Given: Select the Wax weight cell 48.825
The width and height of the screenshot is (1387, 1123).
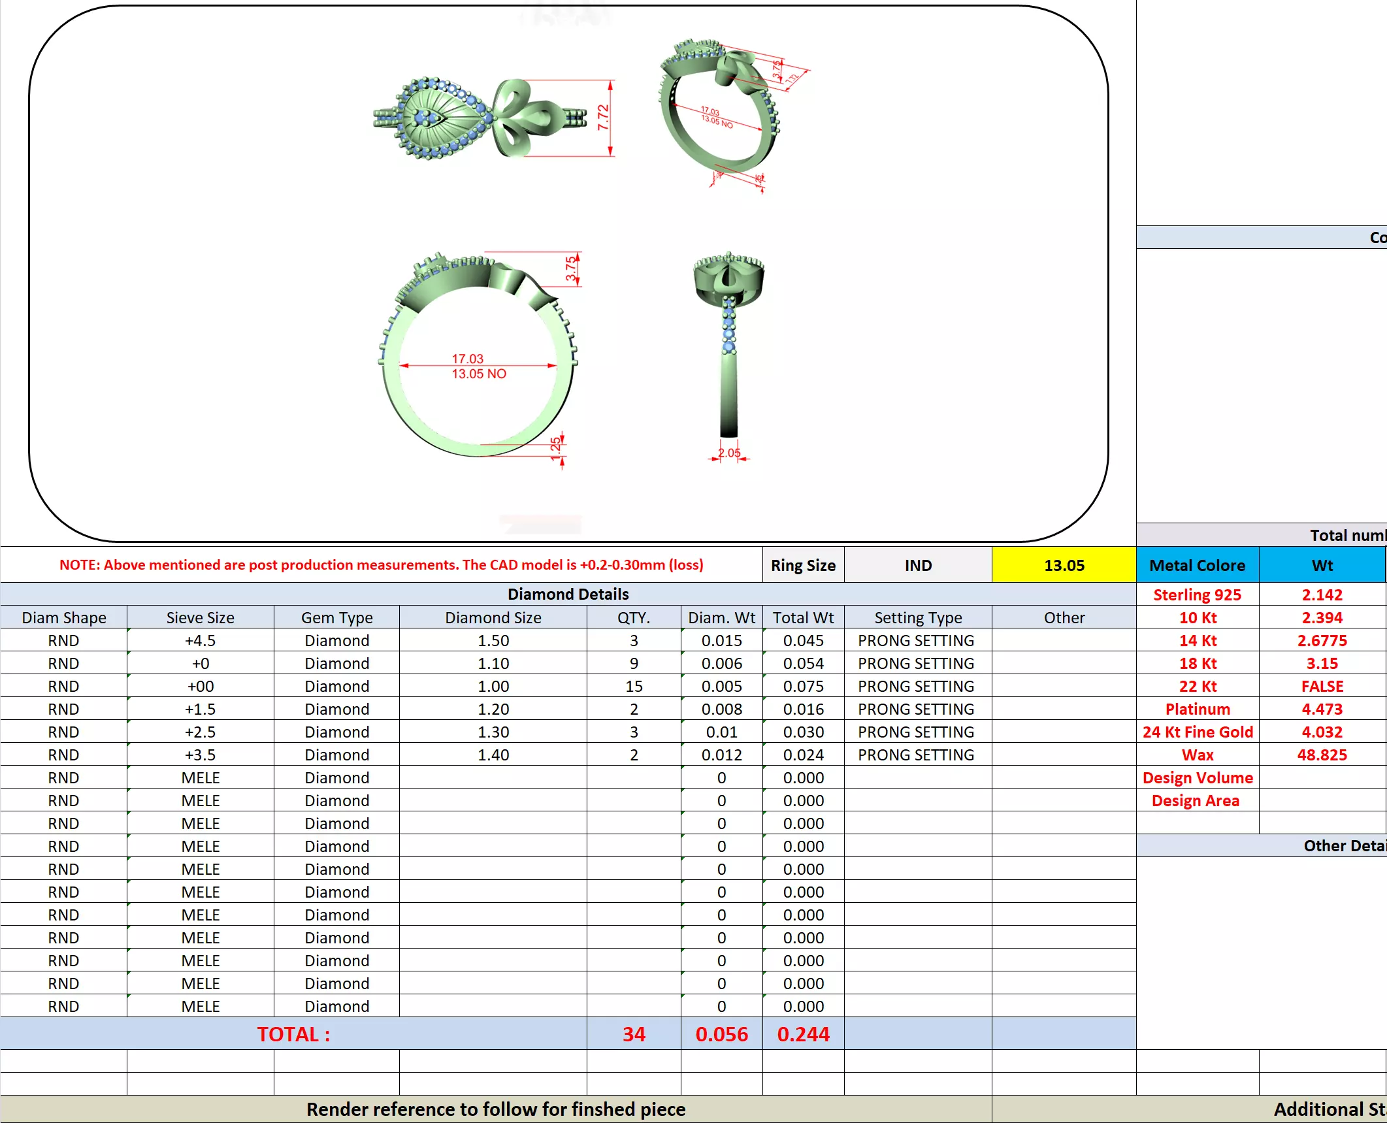Looking at the screenshot, I should [x=1321, y=755].
